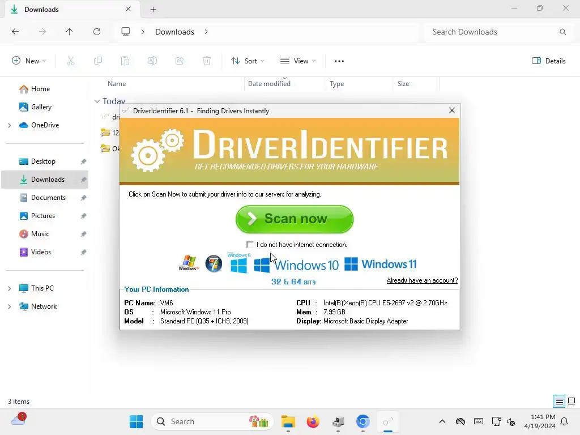Sort by Size column header
This screenshot has width=580, height=435.
(403, 84)
